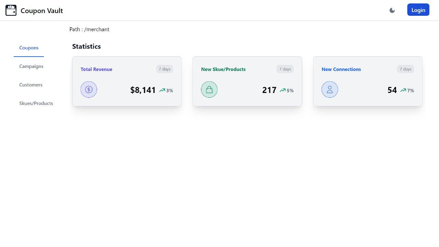
Task: Click the 7% growth percentage
Action: (x=411, y=91)
